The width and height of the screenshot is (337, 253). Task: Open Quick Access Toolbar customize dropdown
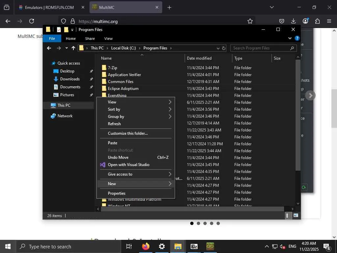[x=72, y=30]
